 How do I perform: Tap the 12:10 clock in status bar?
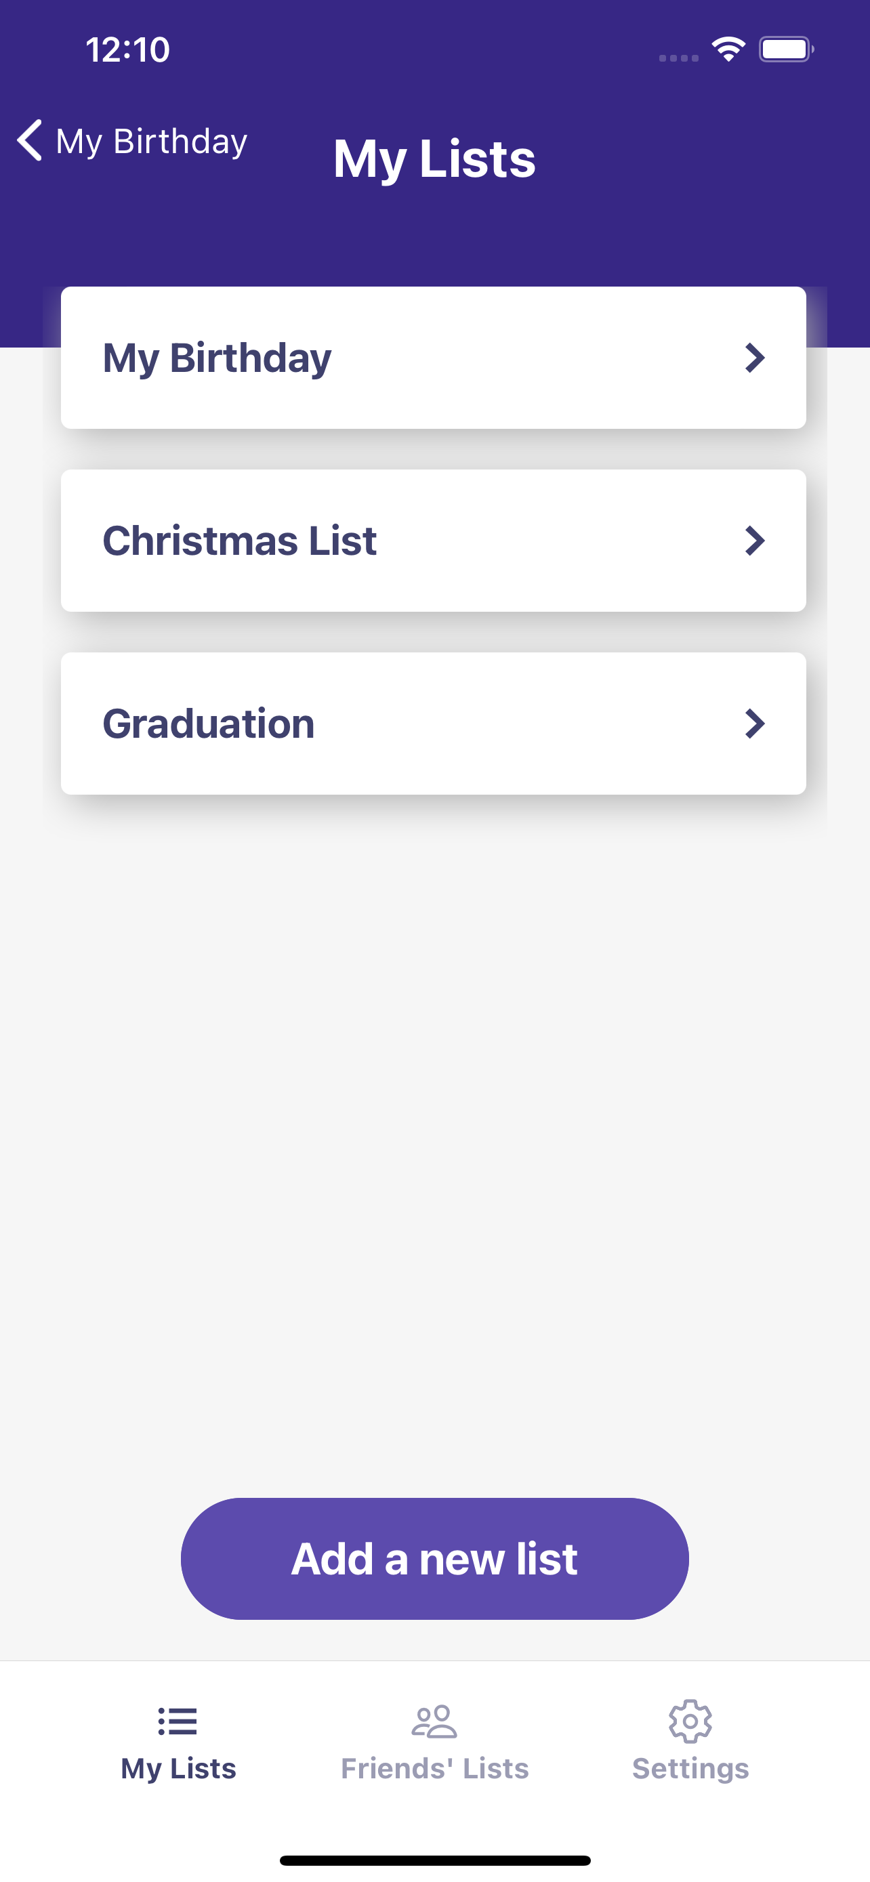[128, 49]
